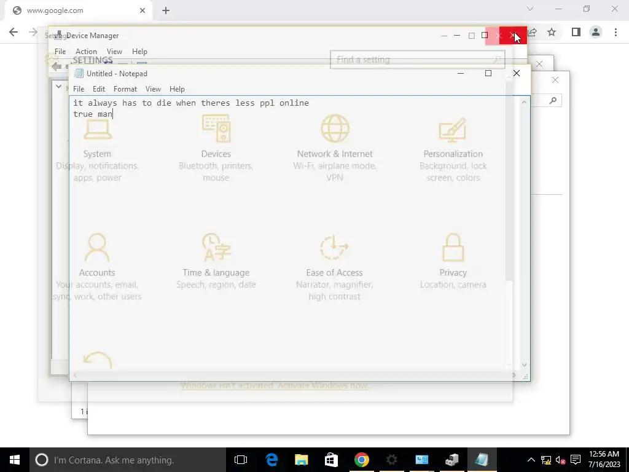Click Notepad's scroll up arrow
Viewport: 629px width, 472px height.
point(524,103)
